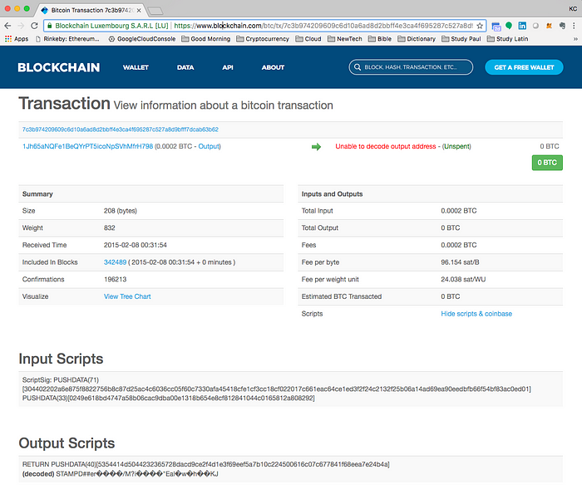Click the green transaction arrow icon

316,147
